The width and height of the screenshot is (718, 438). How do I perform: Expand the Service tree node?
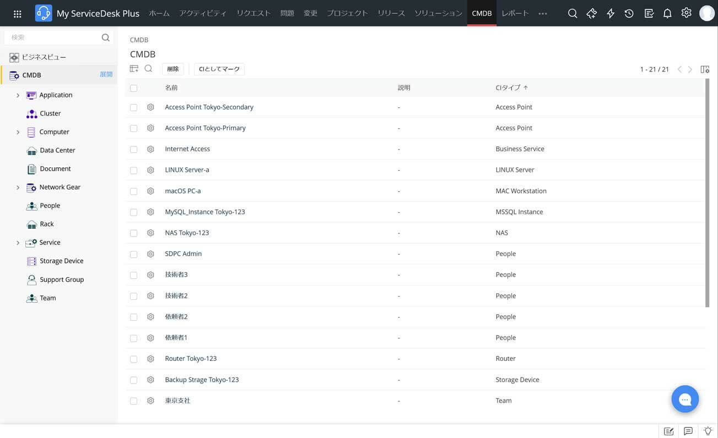pyautogui.click(x=18, y=243)
